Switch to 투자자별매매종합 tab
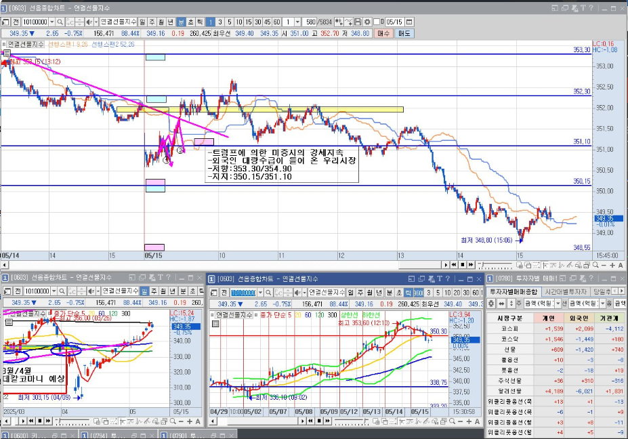This screenshot has width=628, height=439. 514,291
